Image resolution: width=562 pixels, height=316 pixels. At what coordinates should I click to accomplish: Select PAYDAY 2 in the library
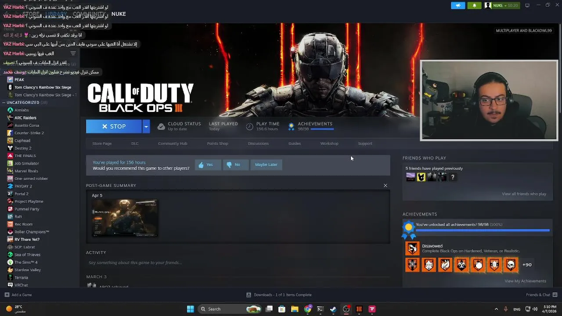pyautogui.click(x=23, y=186)
